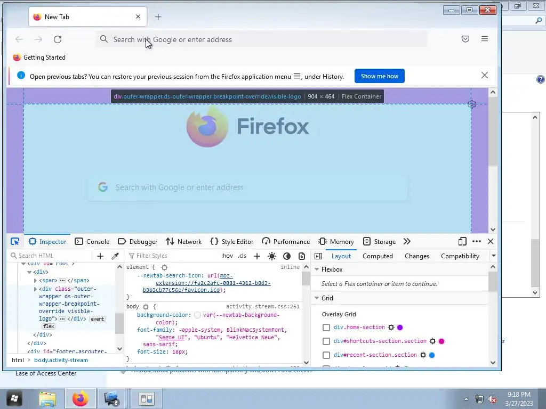
Task: Add a new CSS rule
Action: (x=257, y=256)
